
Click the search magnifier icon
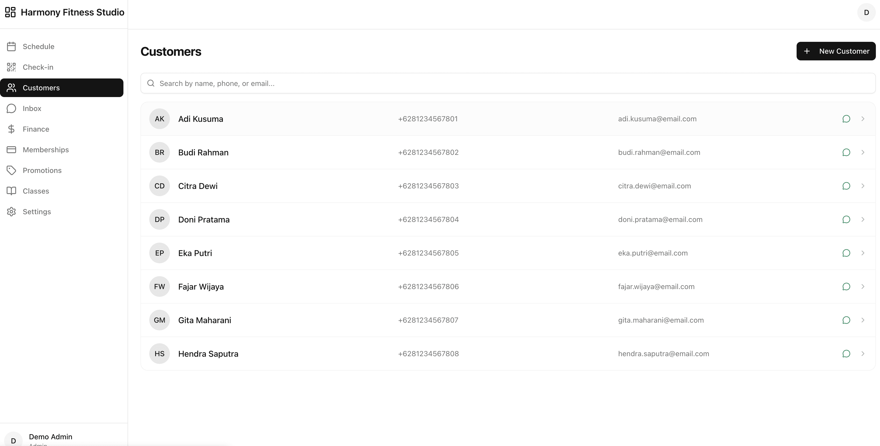tap(151, 83)
